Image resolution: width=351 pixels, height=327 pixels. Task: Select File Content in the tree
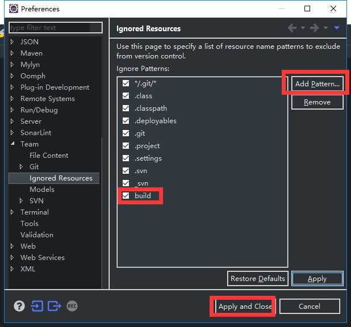pyautogui.click(x=49, y=156)
